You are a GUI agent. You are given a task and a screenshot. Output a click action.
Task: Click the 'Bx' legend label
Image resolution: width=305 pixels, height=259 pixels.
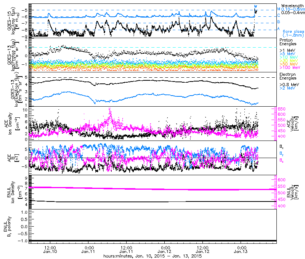(x=281, y=146)
